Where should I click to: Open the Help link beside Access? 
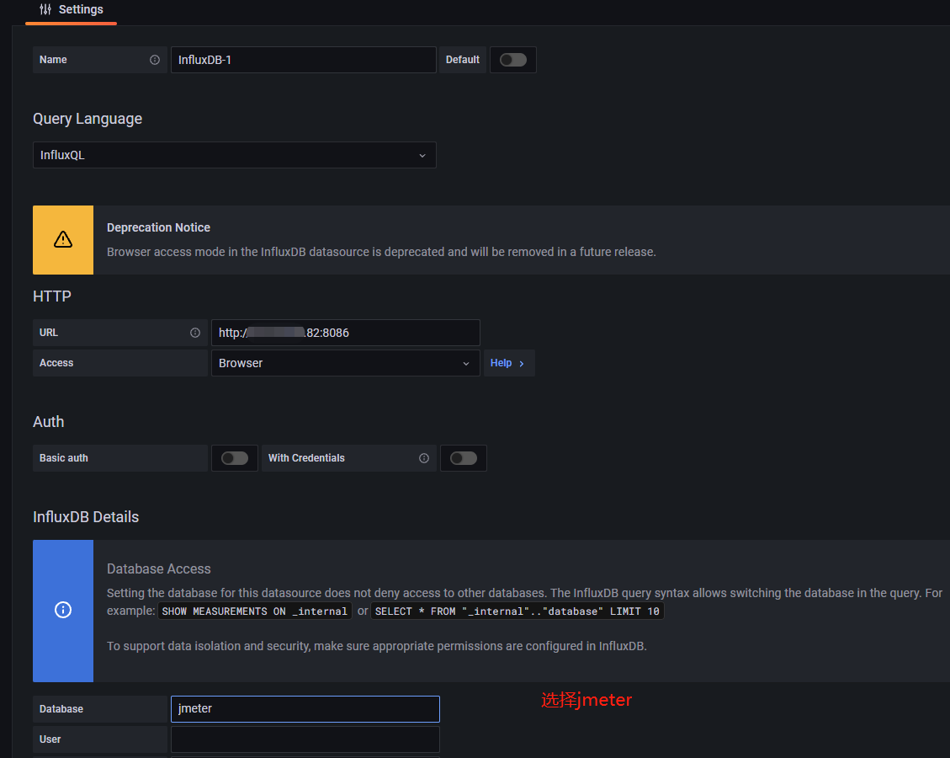(508, 363)
